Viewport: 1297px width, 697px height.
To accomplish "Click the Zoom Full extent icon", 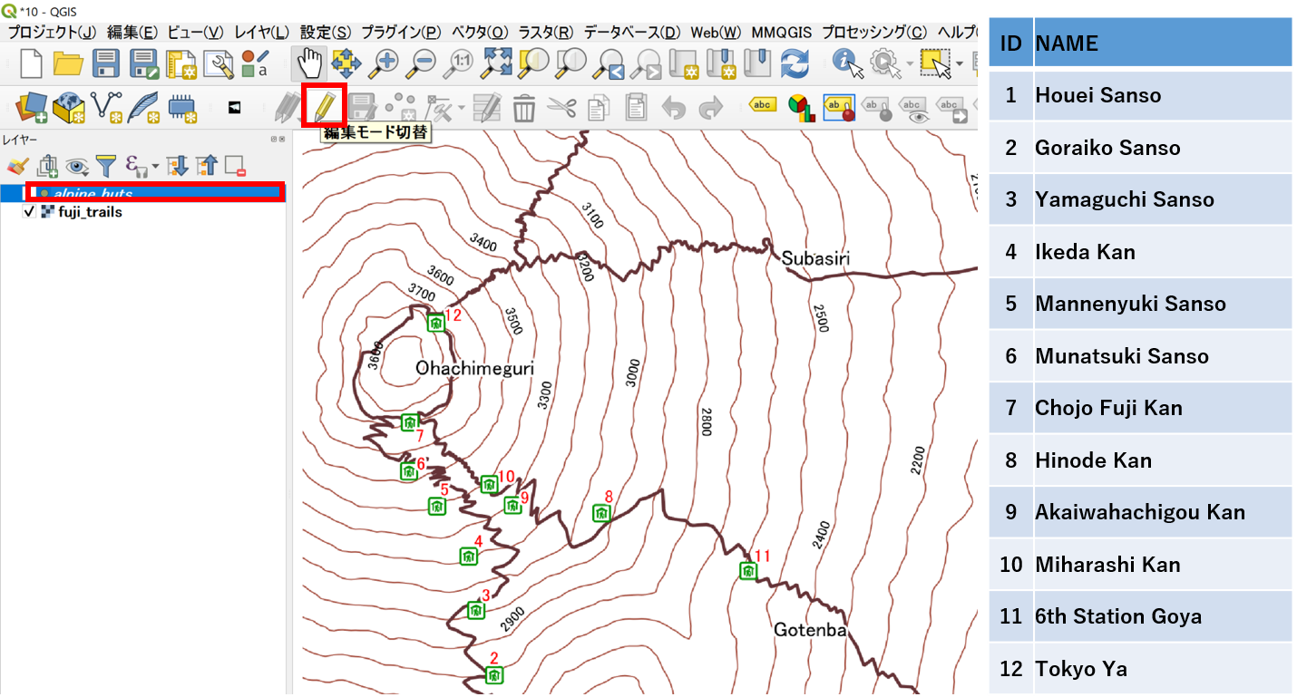I will (497, 62).
